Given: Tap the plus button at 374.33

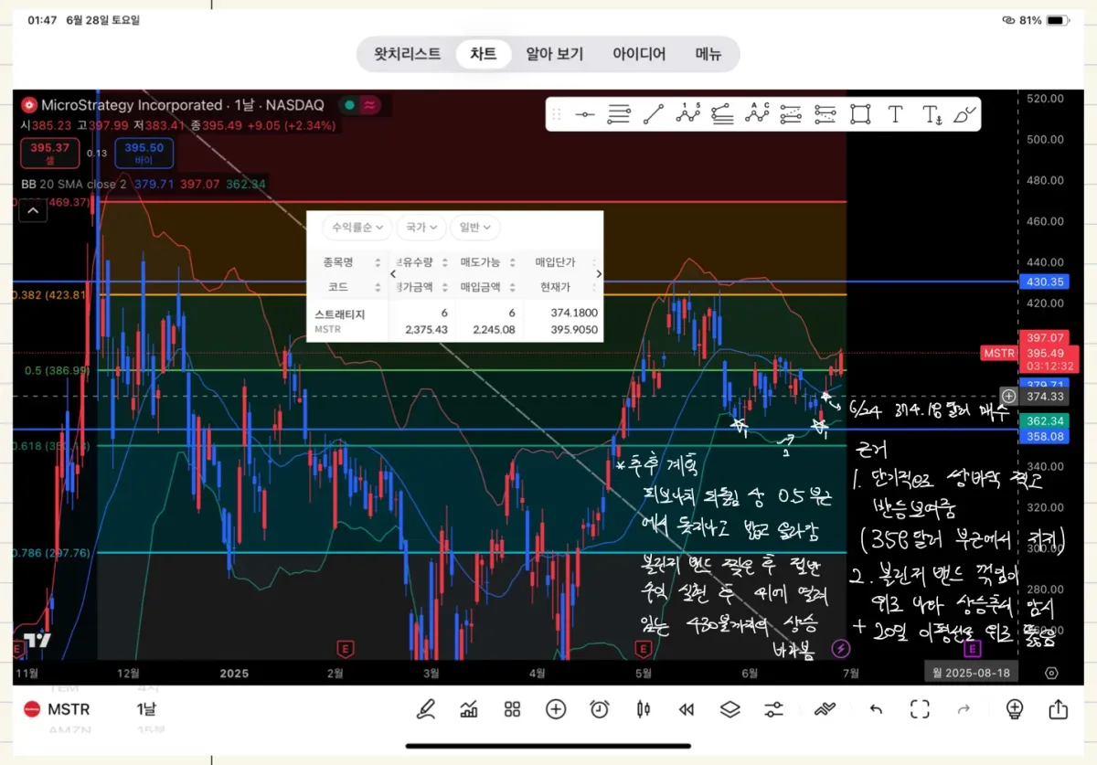Looking at the screenshot, I should pyautogui.click(x=1008, y=396).
